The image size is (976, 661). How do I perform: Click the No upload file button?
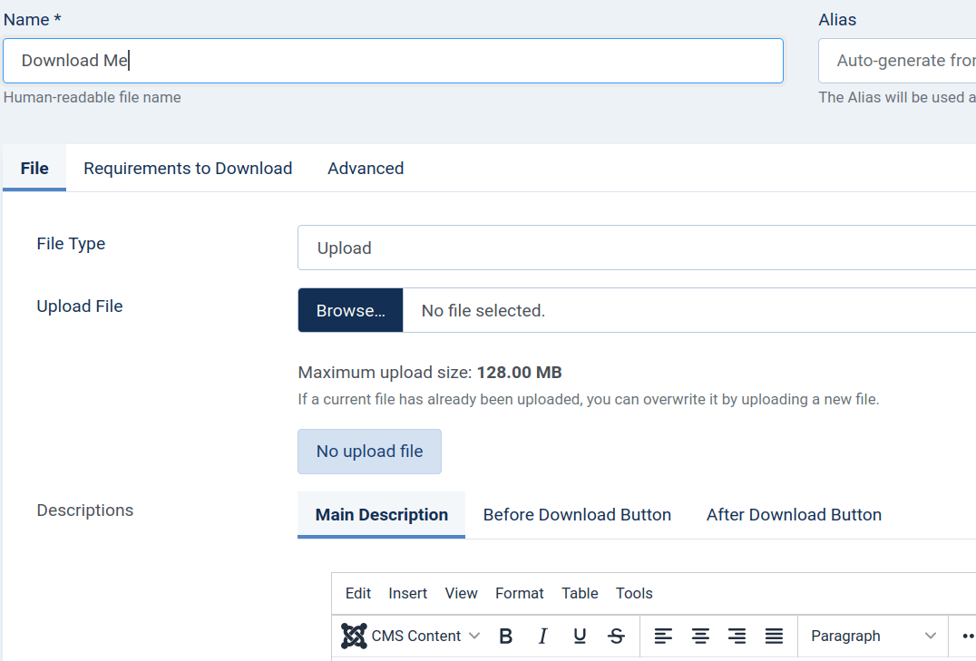tap(369, 452)
